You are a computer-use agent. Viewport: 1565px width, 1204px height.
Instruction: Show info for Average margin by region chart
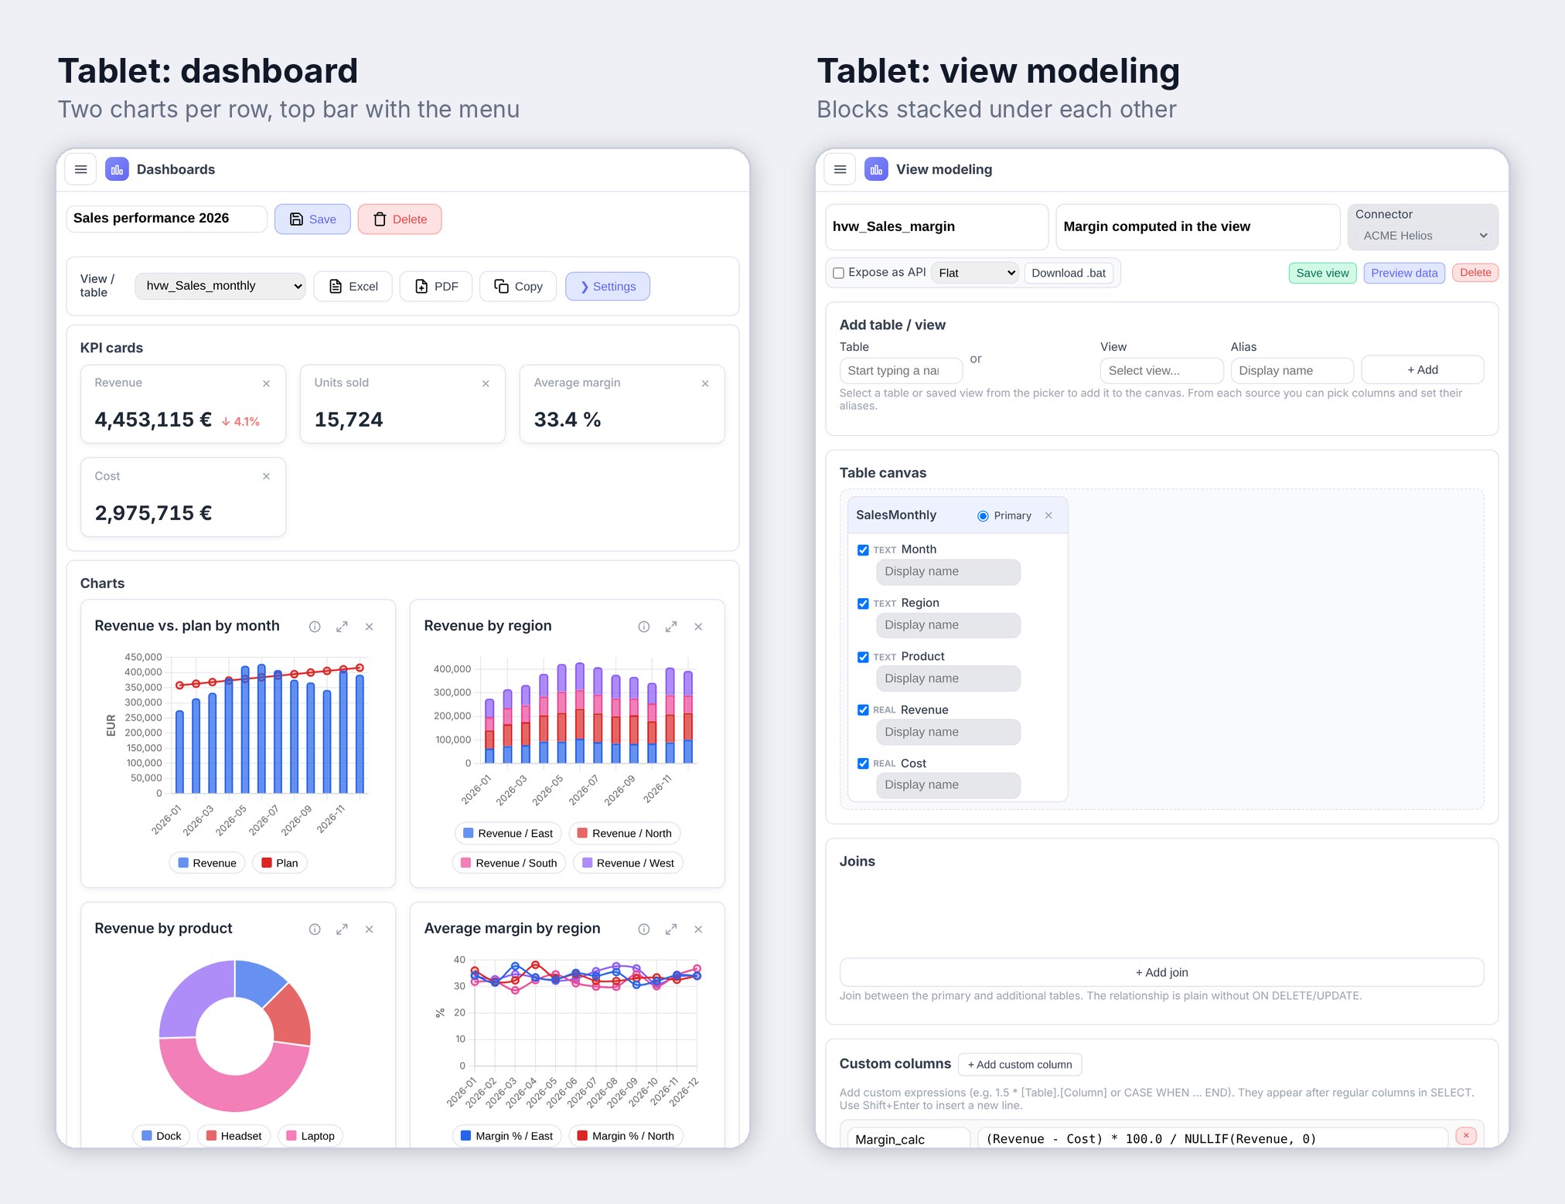[x=644, y=929]
